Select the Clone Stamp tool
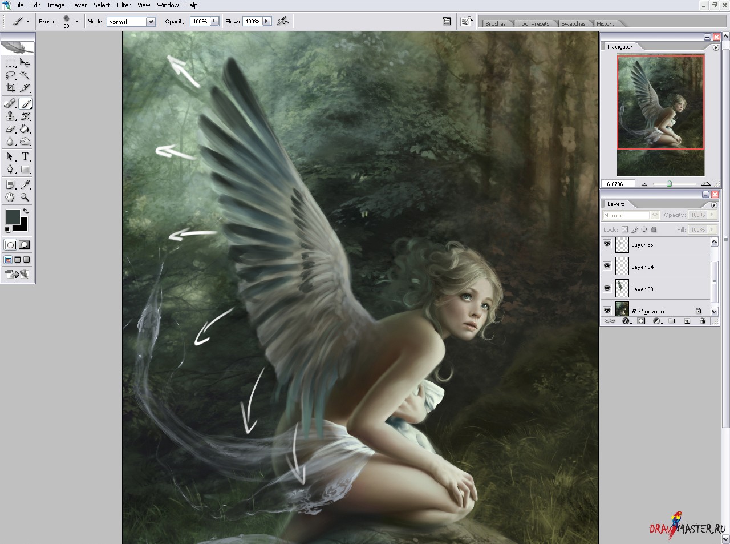 (x=10, y=116)
